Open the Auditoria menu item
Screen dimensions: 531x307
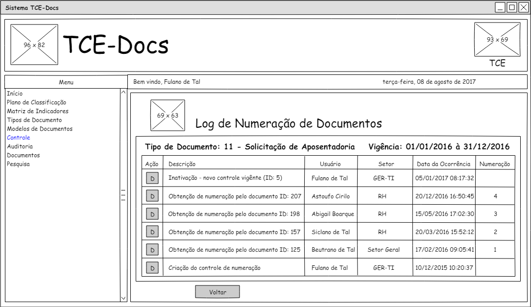(20, 146)
